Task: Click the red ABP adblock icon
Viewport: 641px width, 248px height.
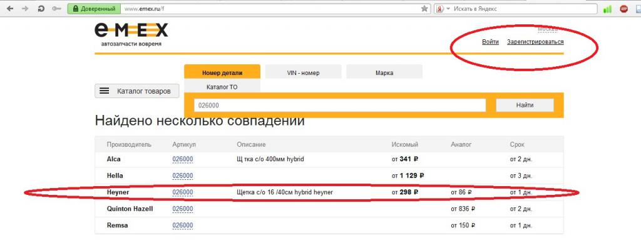Action: [x=623, y=9]
